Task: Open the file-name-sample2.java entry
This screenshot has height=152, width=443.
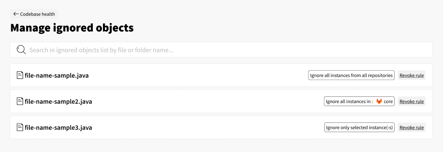Action: (x=58, y=102)
